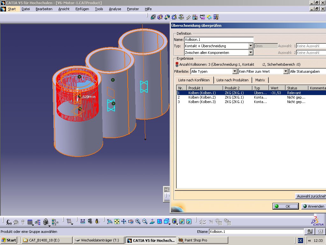Screen dimensions: 326x245
Task: Select collision row Kolben (Kolben.2)
Action: click(x=252, y=97)
